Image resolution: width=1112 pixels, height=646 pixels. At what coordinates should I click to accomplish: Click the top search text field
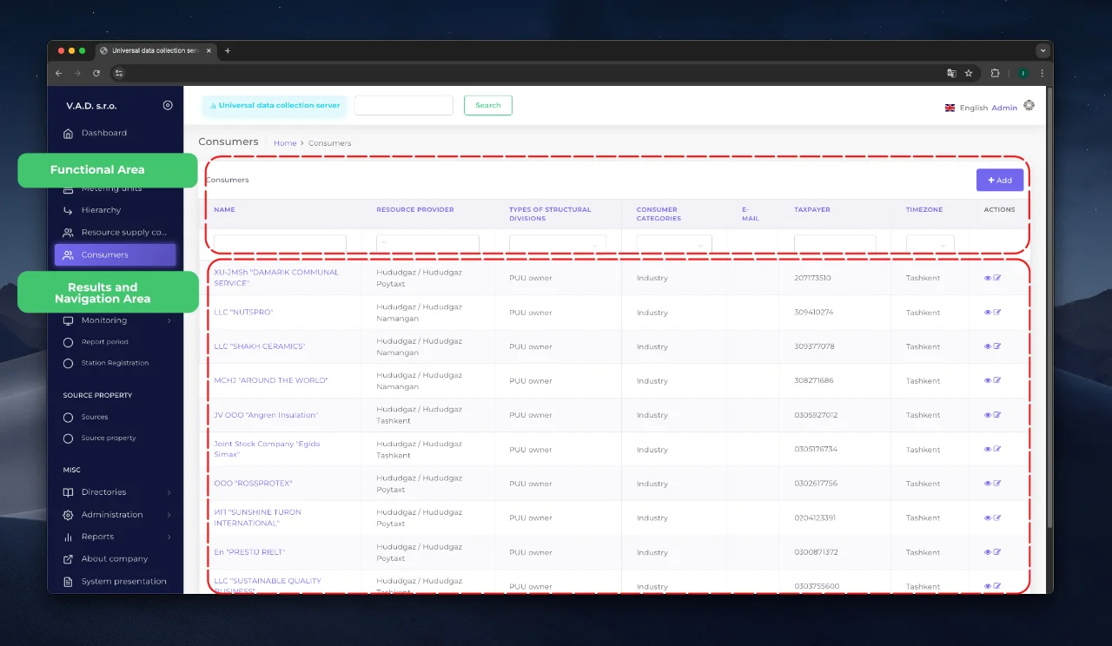click(x=404, y=105)
